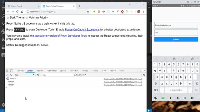Tap the English (US) spacebar
Viewport: 200px width, 112px height.
click(x=176, y=90)
